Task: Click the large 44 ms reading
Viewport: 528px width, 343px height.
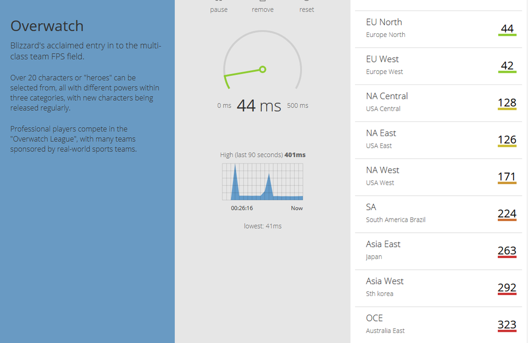Action: [x=258, y=106]
